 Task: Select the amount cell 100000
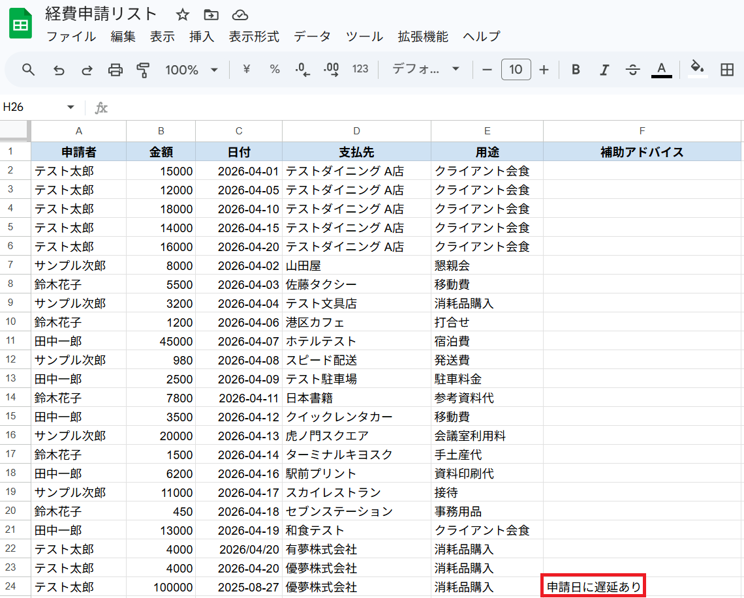(x=161, y=587)
